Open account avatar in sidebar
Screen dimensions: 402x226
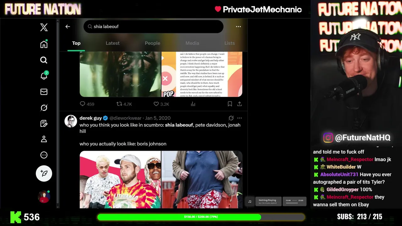pyautogui.click(x=44, y=197)
